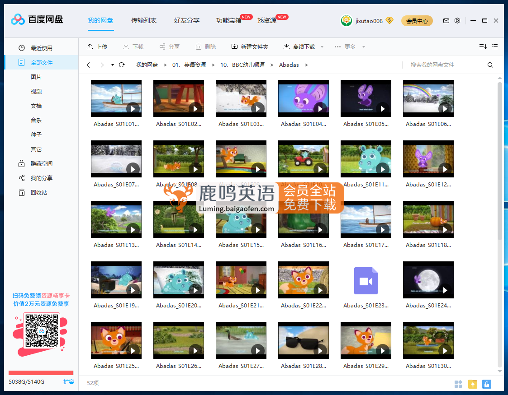Switch to the 好友分享 tab
The image size is (508, 395).
(187, 20)
